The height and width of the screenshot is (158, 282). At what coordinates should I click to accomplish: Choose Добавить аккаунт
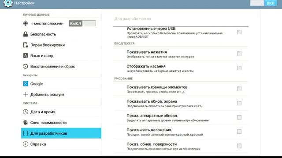pos(61,94)
